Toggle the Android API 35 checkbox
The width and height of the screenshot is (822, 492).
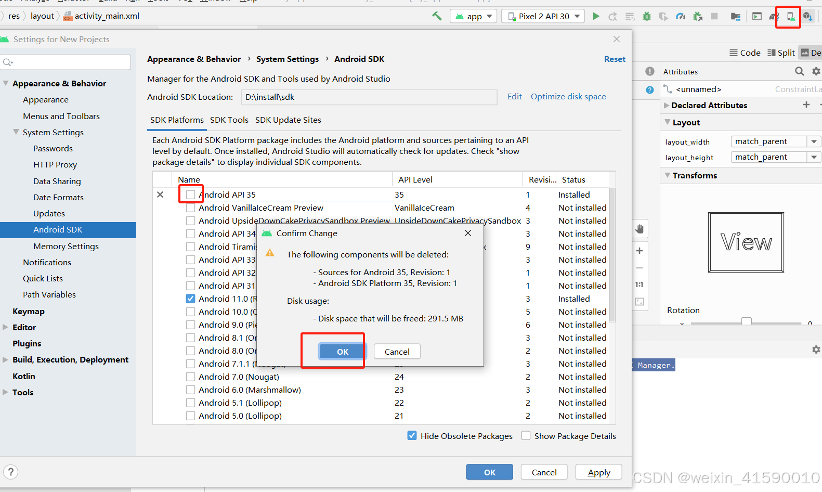191,195
